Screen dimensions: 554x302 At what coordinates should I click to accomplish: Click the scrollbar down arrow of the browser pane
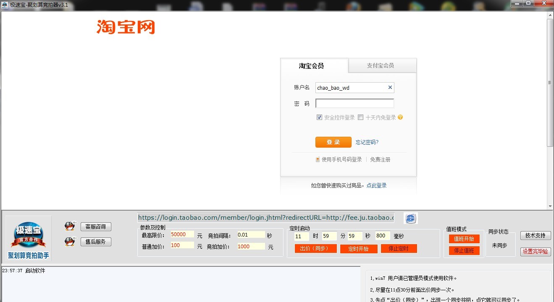[550, 206]
